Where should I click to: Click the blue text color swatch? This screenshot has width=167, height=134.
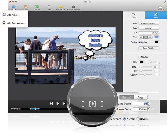(157, 37)
